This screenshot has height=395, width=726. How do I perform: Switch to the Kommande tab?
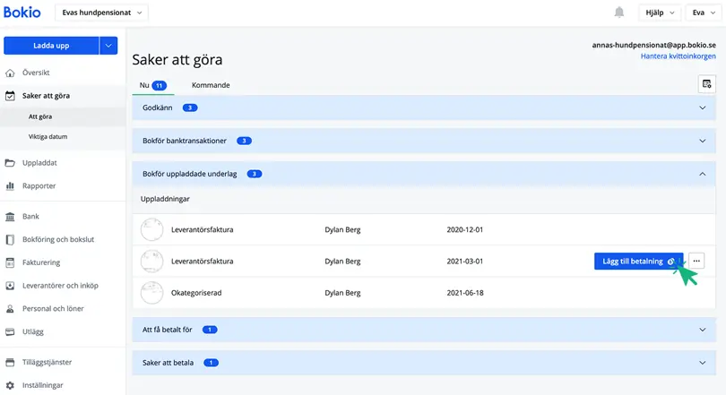tap(211, 85)
